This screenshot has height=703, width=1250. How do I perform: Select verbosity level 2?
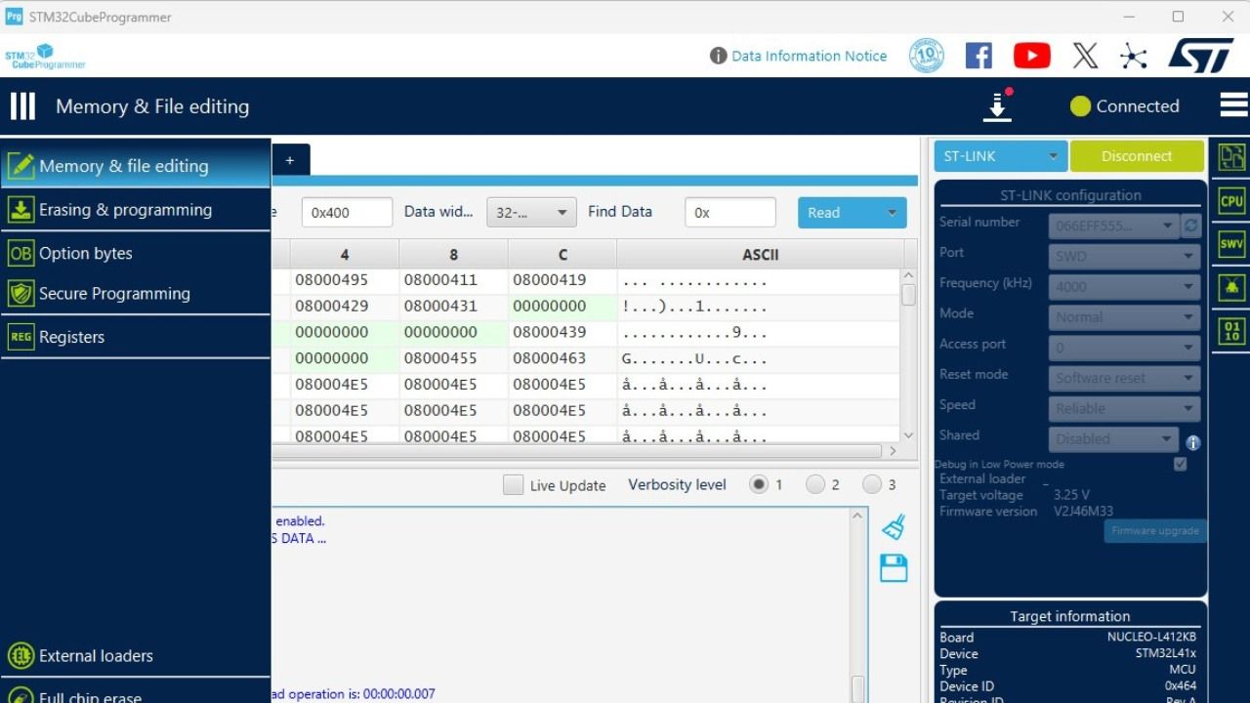pyautogui.click(x=815, y=484)
